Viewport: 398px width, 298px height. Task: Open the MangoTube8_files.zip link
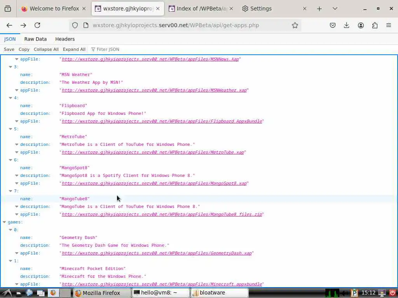click(162, 214)
